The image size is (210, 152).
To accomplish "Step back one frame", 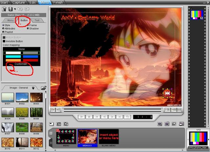I will coord(104,117).
